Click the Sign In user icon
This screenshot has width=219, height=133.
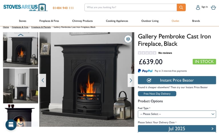(x=198, y=7)
